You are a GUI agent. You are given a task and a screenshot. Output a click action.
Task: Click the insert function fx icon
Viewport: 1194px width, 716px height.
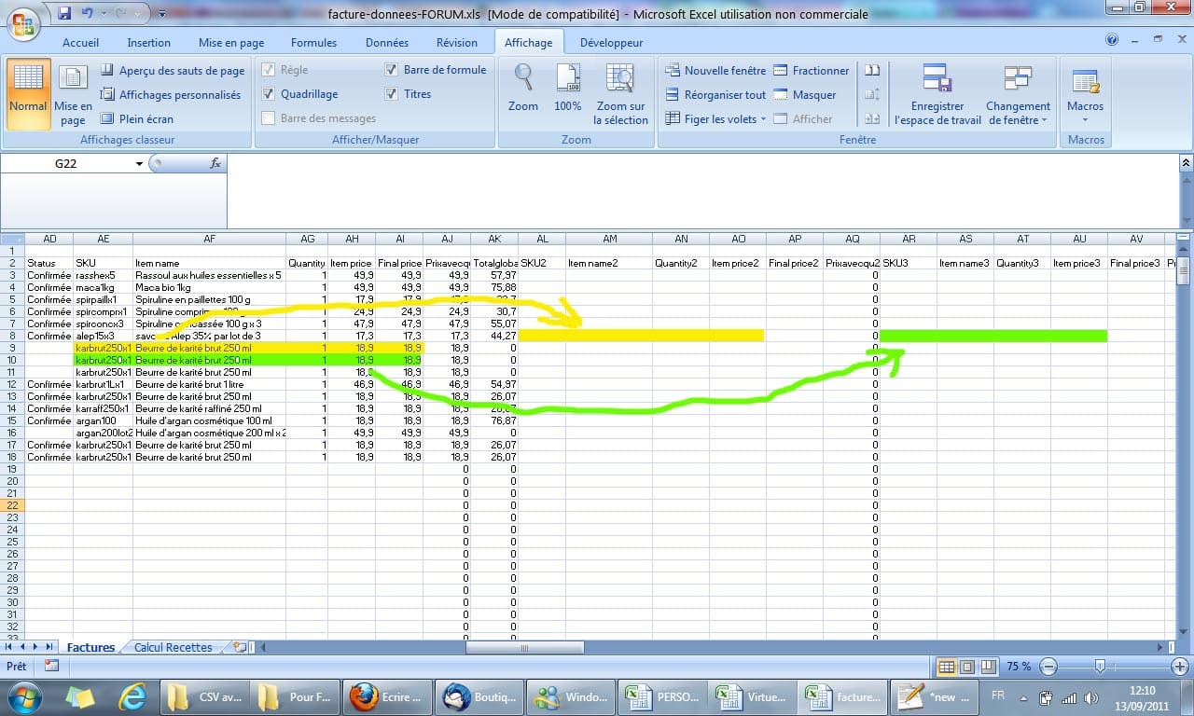(215, 163)
